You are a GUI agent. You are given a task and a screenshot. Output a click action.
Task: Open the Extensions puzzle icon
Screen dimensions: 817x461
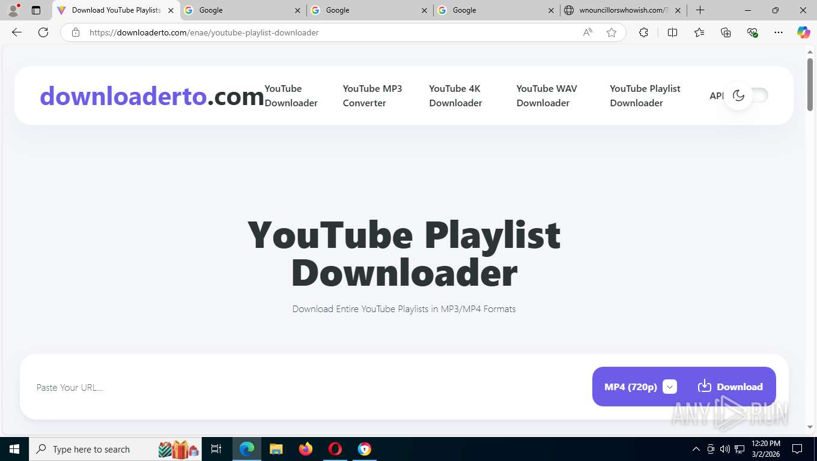(643, 32)
